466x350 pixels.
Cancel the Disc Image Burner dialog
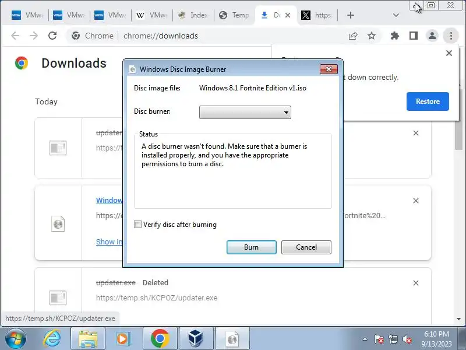pyautogui.click(x=306, y=247)
